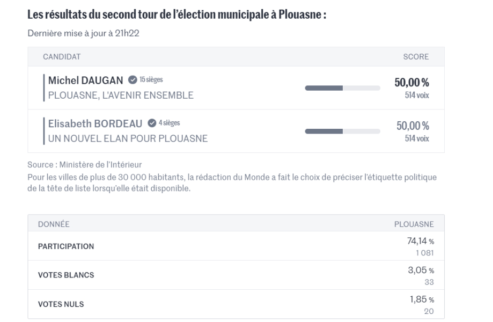Viewport: 493px width, 322px height.
Task: Click the SCORE column header
Action: click(x=416, y=56)
